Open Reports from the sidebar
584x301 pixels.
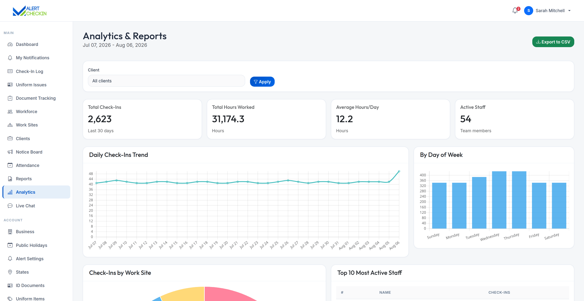(36, 179)
